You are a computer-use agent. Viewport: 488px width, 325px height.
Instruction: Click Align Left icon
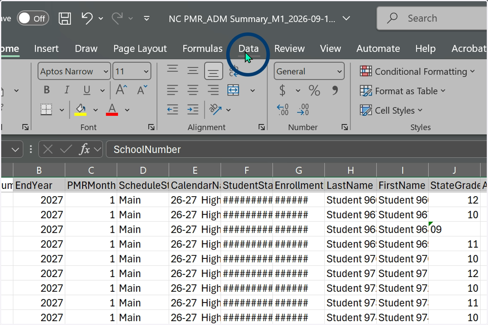pos(173,90)
